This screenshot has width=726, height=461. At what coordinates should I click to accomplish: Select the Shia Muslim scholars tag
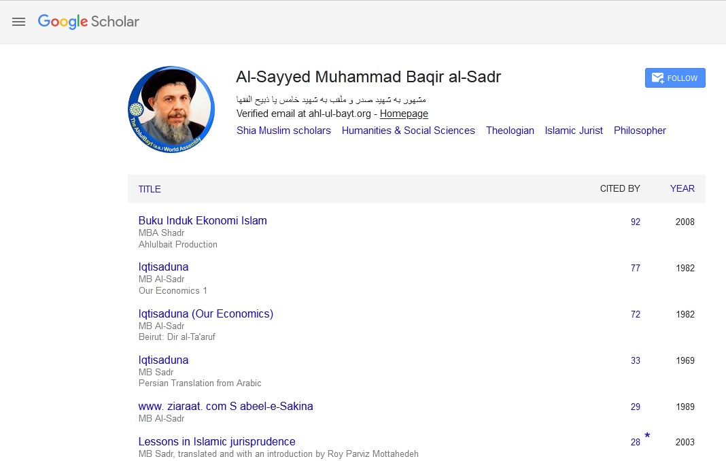coord(283,131)
